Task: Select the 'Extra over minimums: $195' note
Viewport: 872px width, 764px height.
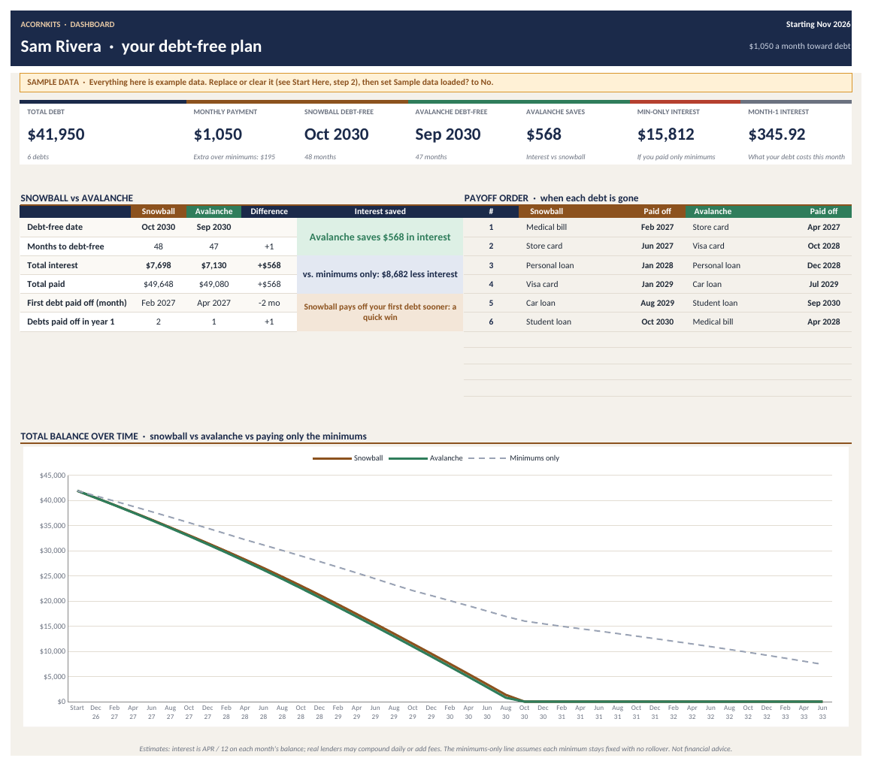Action: [x=234, y=157]
